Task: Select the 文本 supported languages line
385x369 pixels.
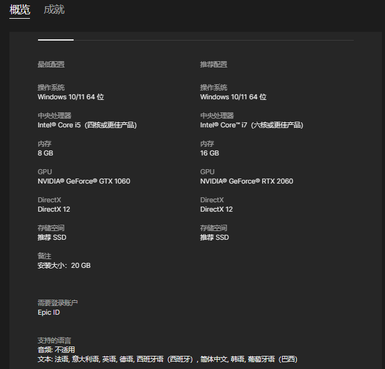Action: click(167, 359)
